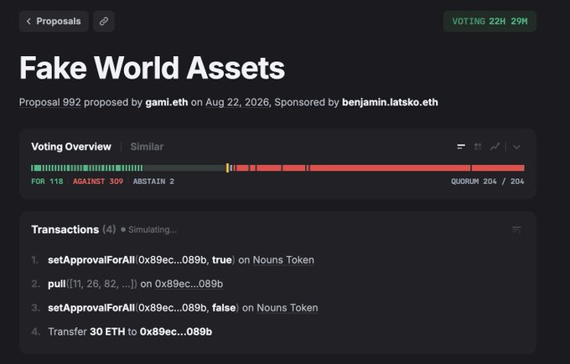Copy the proposal link icon

104,21
